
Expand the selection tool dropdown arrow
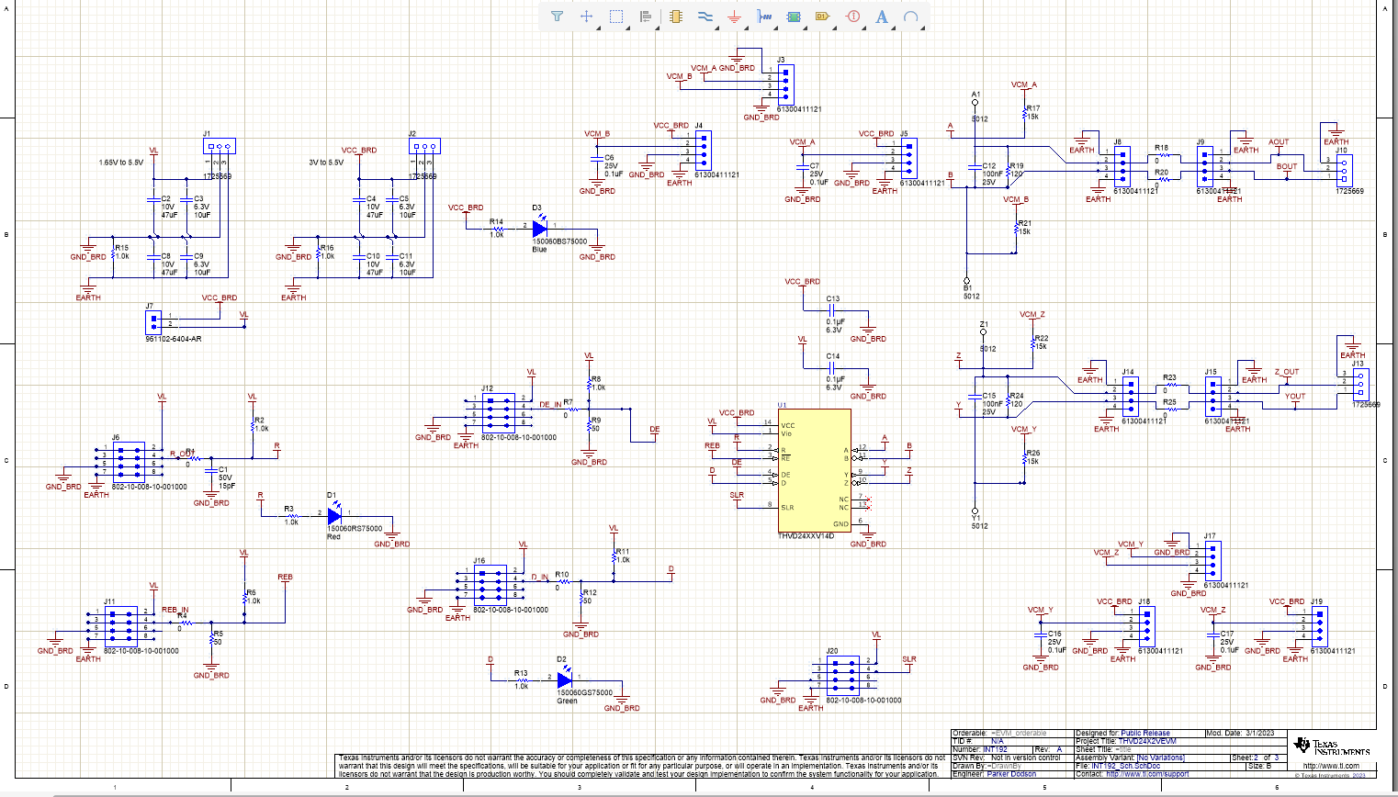pos(628,27)
